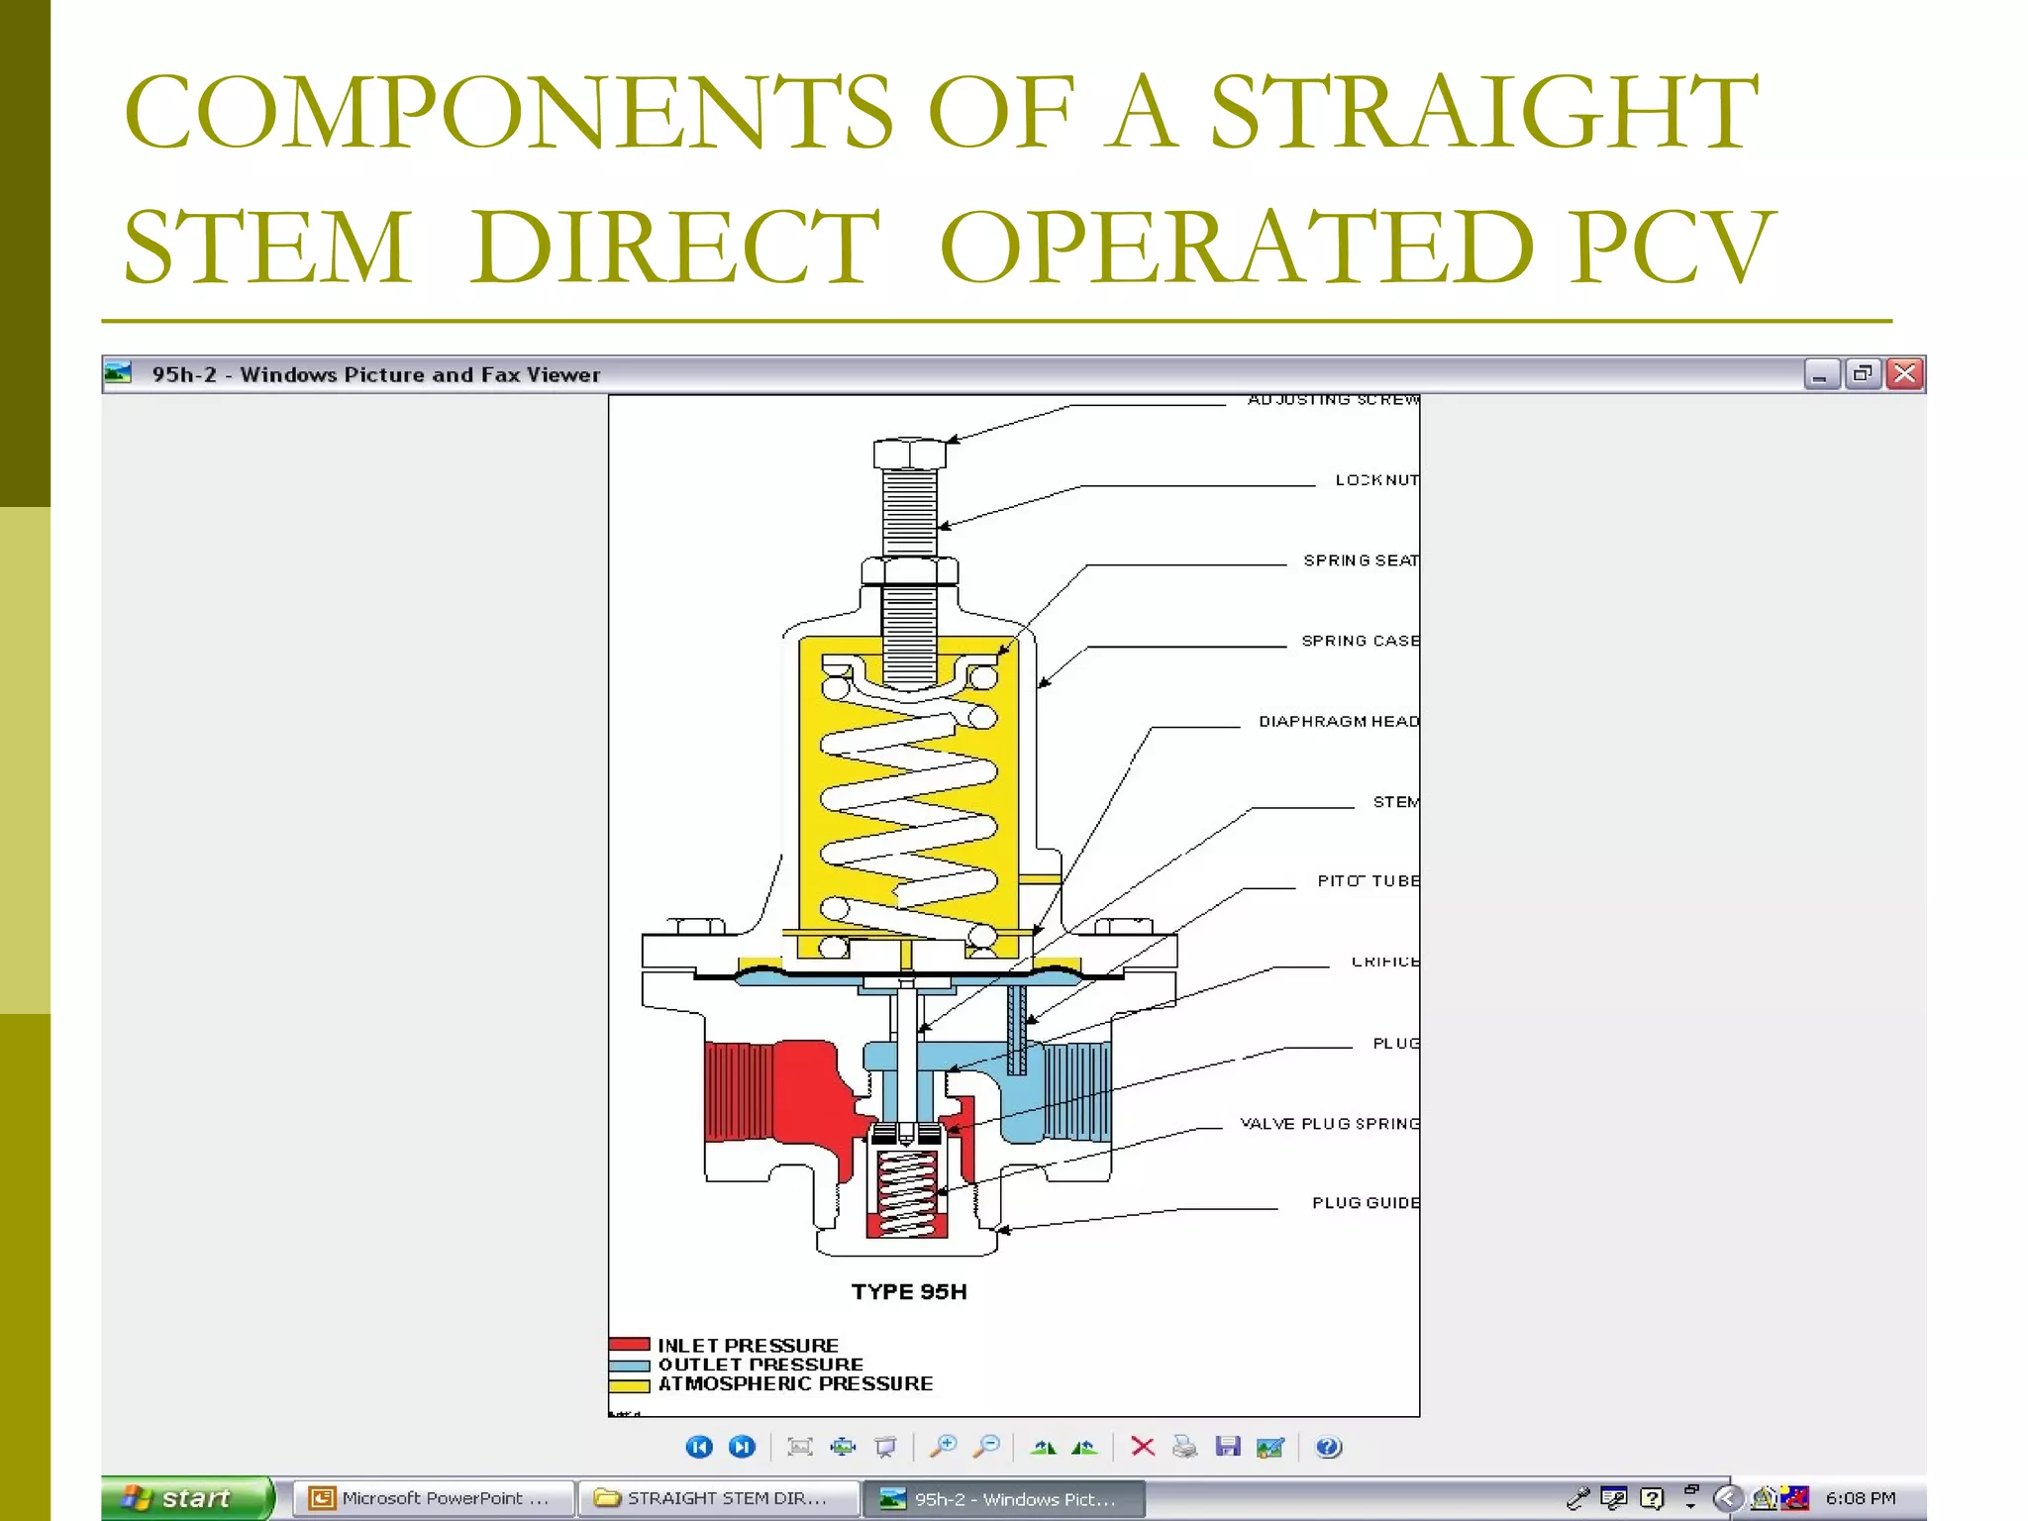This screenshot has width=2028, height=1521.
Task: Go to the next image
Action: coord(742,1447)
